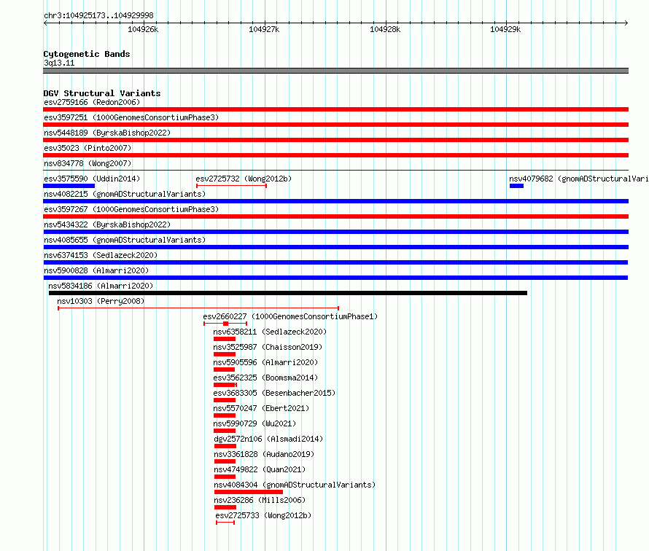Screen dimensions: 649x551
Task: Click the chr3:104925173..104929998 region label
Action: [x=98, y=15]
